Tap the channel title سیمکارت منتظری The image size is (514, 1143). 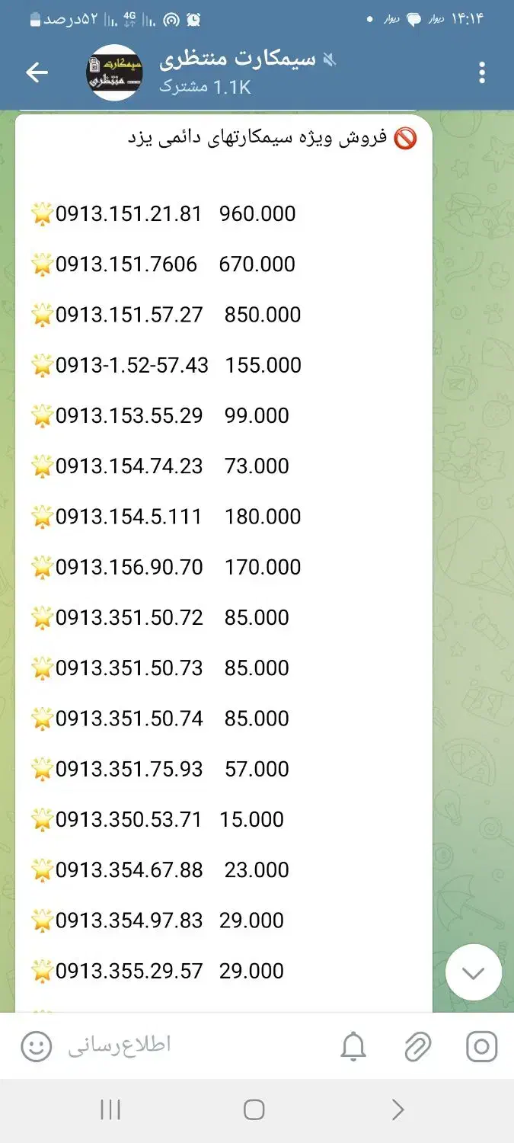[x=238, y=59]
